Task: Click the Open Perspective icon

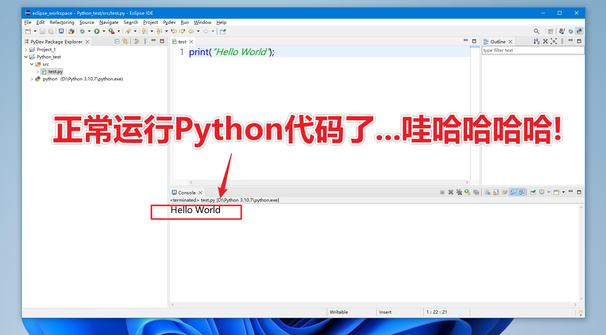Action: (x=550, y=32)
